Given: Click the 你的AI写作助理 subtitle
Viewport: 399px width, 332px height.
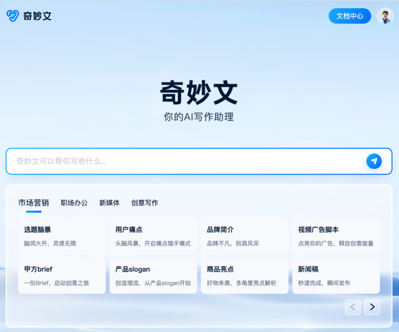Looking at the screenshot, I should (199, 117).
